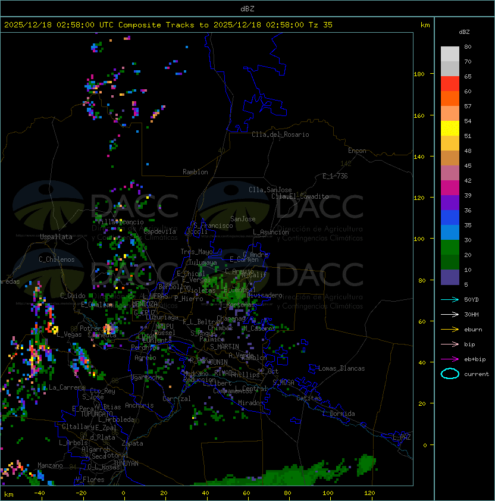
Task: Click the Luzuriaga map label
Action: coord(162,317)
